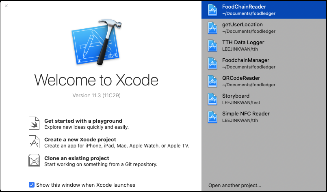Click the FoodchainManager project file icon
327x192 pixels.
212,63
